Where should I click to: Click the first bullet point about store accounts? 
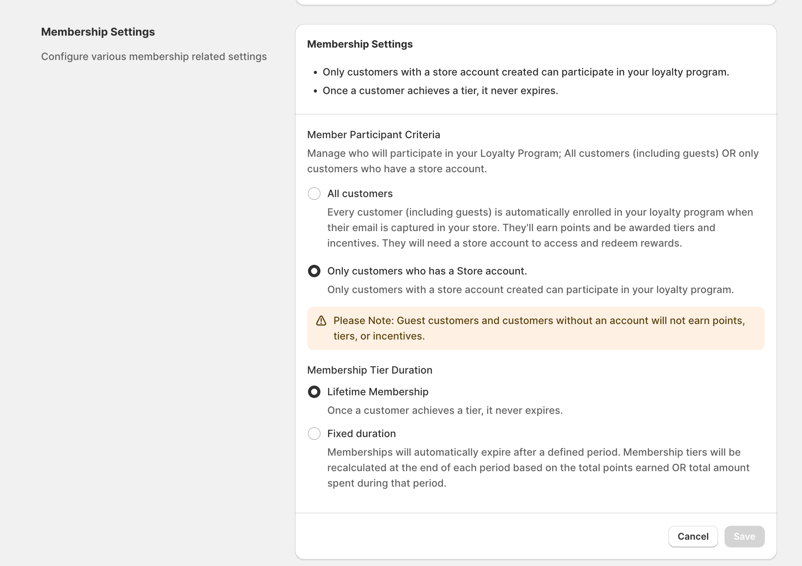point(525,72)
